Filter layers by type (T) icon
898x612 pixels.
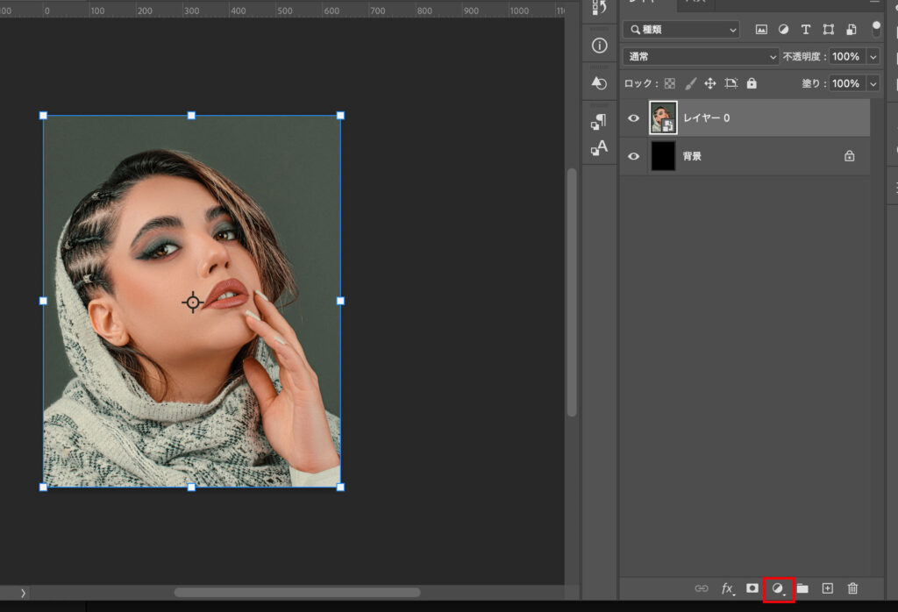pyautogui.click(x=806, y=29)
